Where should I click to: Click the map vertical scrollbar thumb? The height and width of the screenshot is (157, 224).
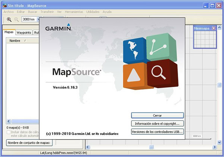coord(220,85)
